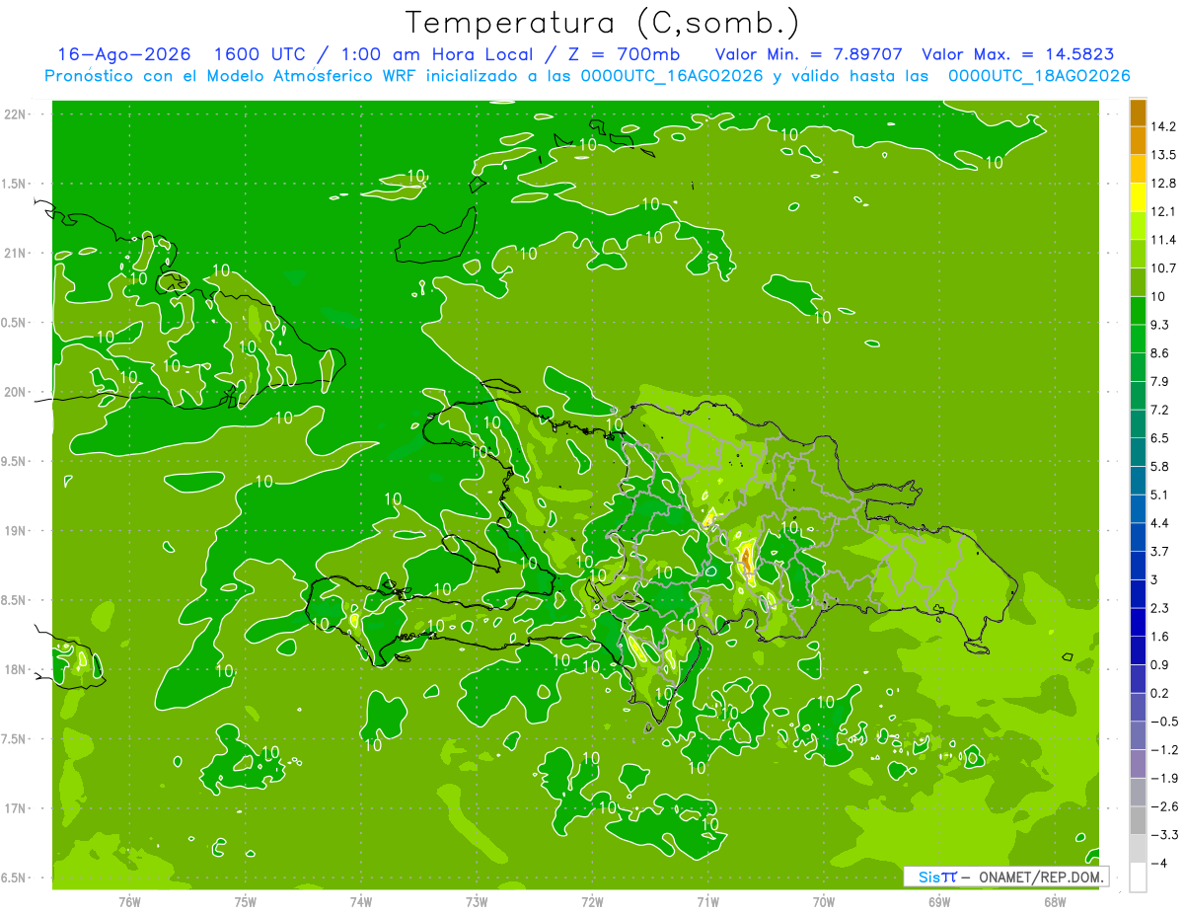Click the '14.2' colorbar label
This screenshot has height=915, width=1184.
[x=1162, y=126]
